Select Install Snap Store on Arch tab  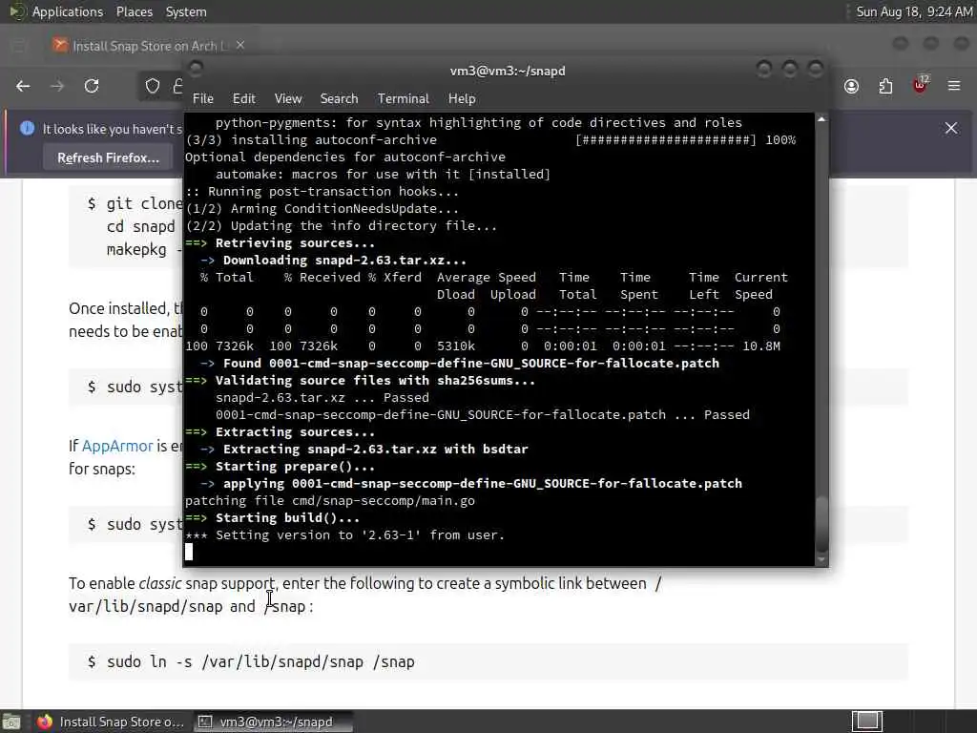point(150,45)
